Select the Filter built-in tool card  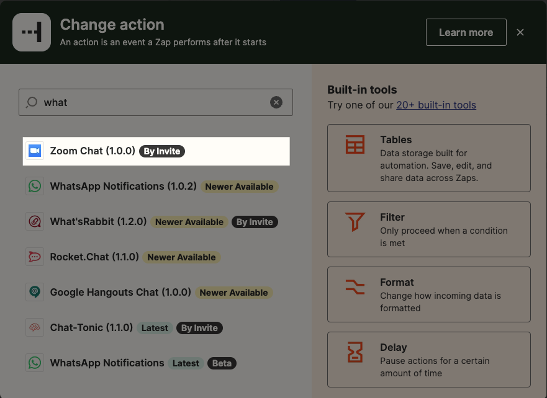coord(428,229)
